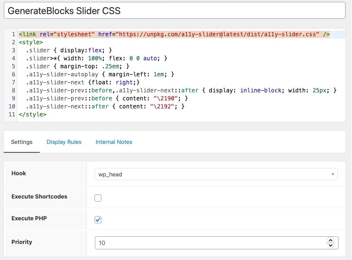
Task: Place cursor on the closing style tag
Action: pos(32,115)
